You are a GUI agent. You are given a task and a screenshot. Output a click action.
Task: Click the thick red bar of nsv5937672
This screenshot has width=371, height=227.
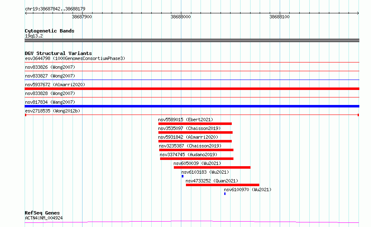click(192, 89)
